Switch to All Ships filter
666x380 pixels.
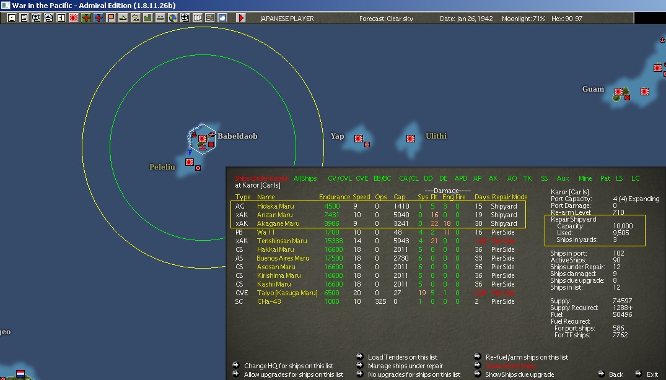click(x=305, y=178)
